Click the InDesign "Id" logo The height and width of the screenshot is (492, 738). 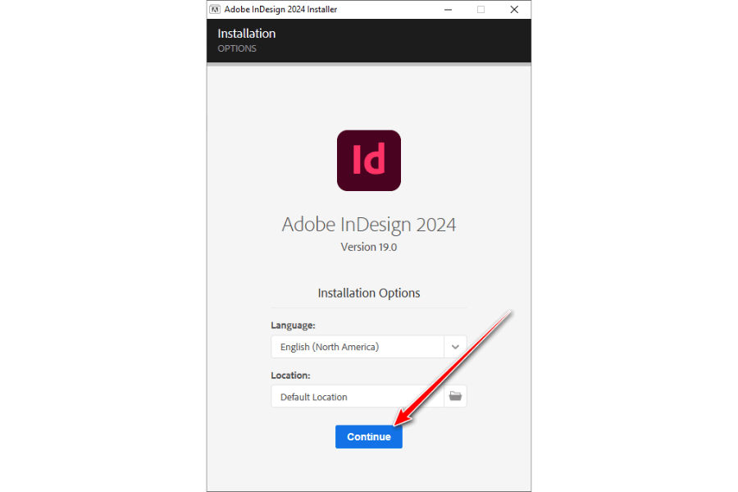click(369, 161)
